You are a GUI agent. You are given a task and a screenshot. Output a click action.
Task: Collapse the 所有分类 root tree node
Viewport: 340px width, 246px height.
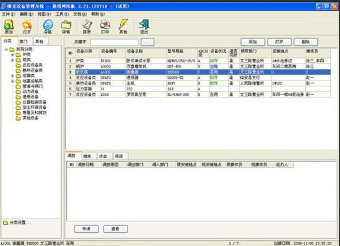pyautogui.click(x=6, y=49)
